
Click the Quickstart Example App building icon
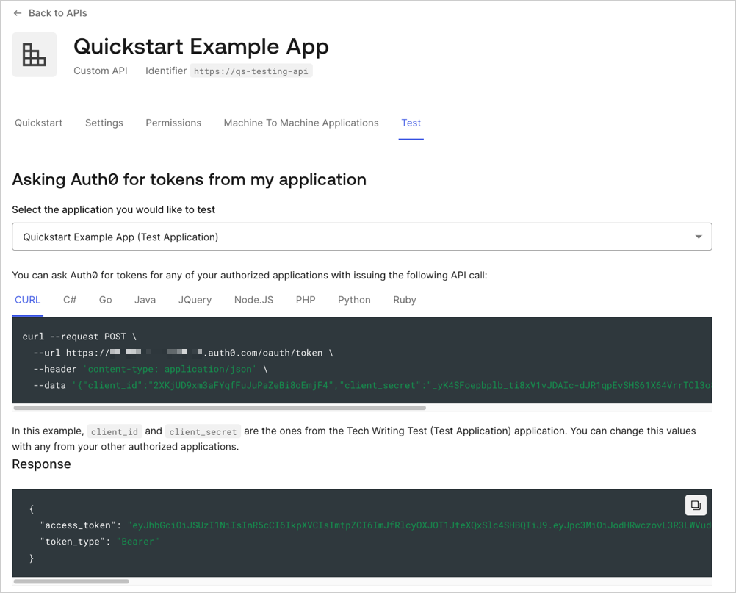(x=35, y=54)
